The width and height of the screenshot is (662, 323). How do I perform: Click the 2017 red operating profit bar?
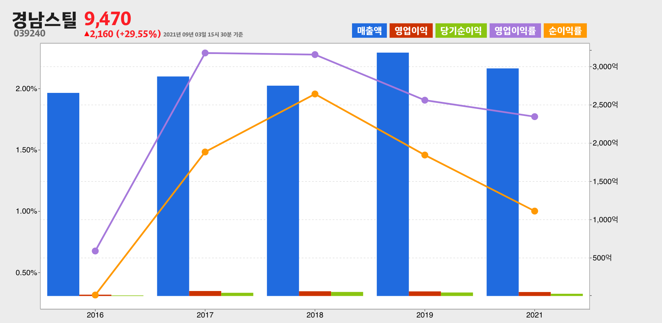[x=205, y=293]
